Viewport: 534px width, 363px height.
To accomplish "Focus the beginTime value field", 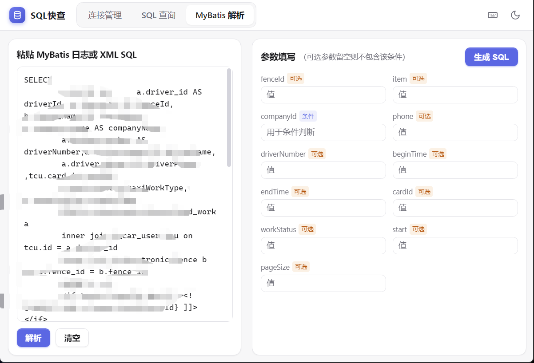I will (x=455, y=170).
